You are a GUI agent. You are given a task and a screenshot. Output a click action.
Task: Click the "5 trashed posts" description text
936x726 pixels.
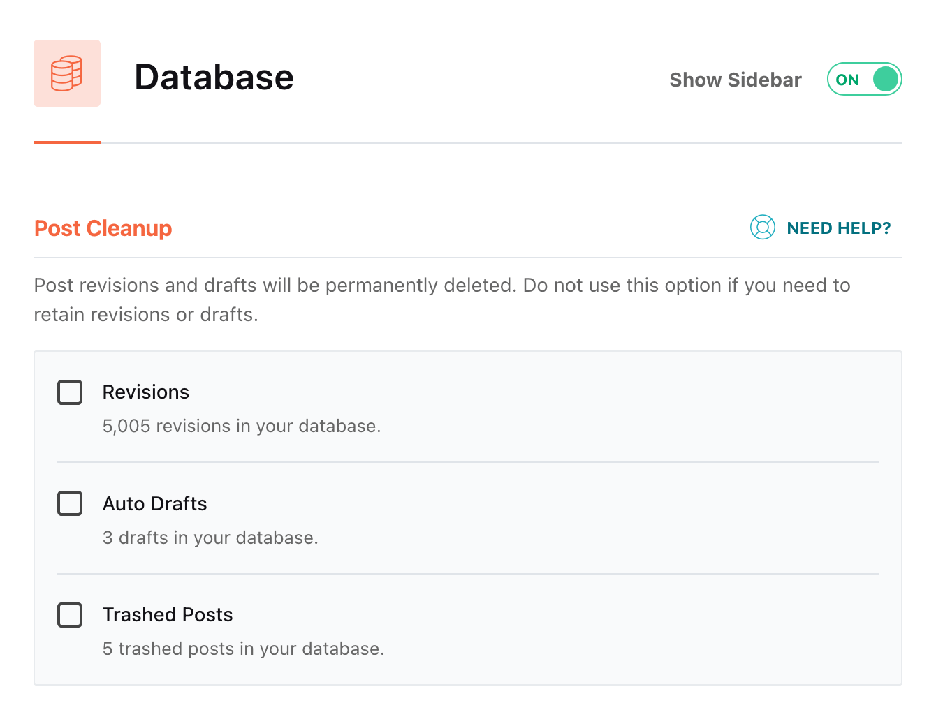click(243, 649)
